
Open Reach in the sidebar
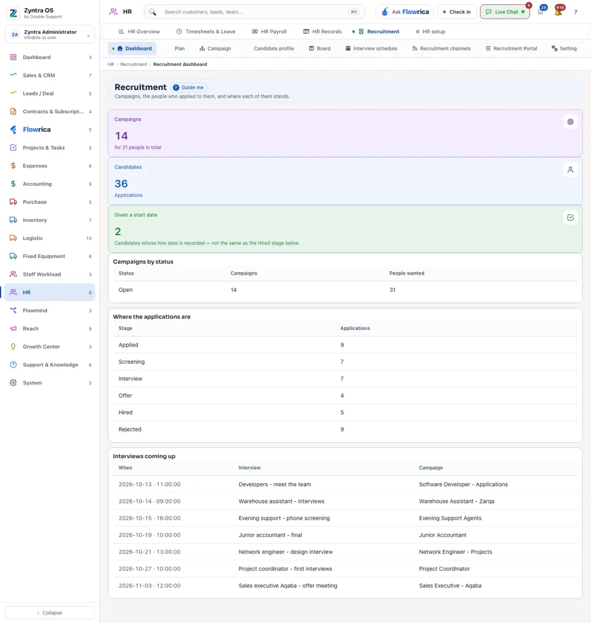[50, 329]
